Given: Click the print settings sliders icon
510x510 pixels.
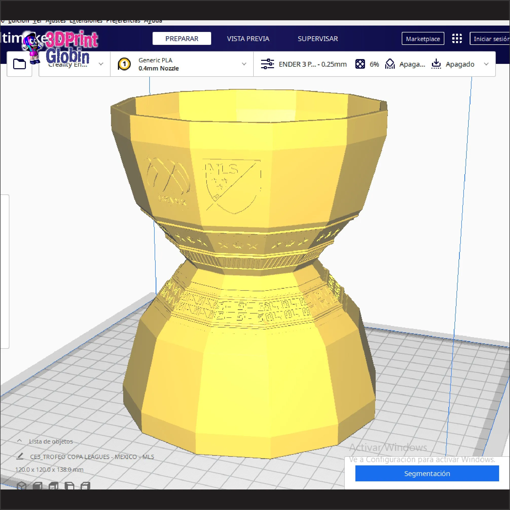Looking at the screenshot, I should point(267,64).
